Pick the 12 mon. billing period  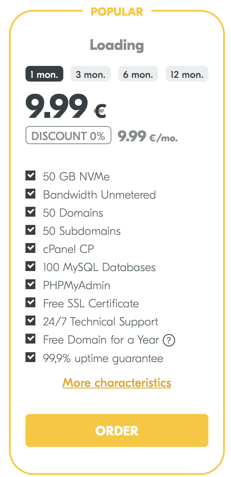pos(187,74)
